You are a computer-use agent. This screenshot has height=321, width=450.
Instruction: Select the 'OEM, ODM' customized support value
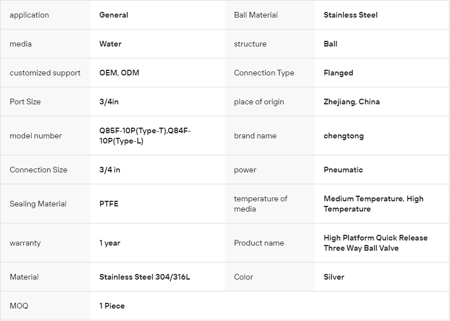[119, 73]
